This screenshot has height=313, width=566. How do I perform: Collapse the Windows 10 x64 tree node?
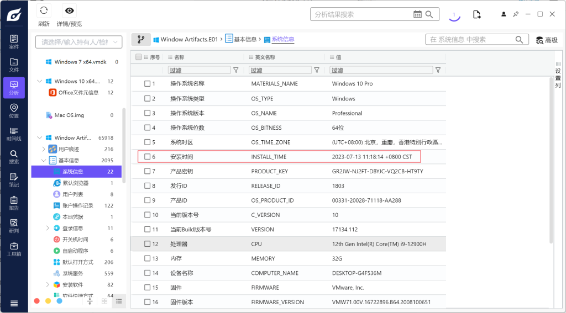(x=39, y=81)
